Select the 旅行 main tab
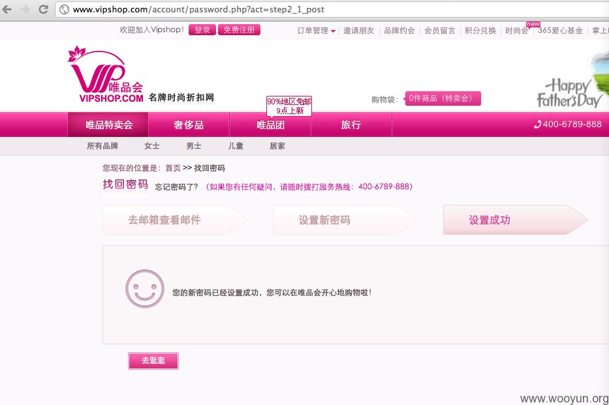 pyautogui.click(x=351, y=125)
